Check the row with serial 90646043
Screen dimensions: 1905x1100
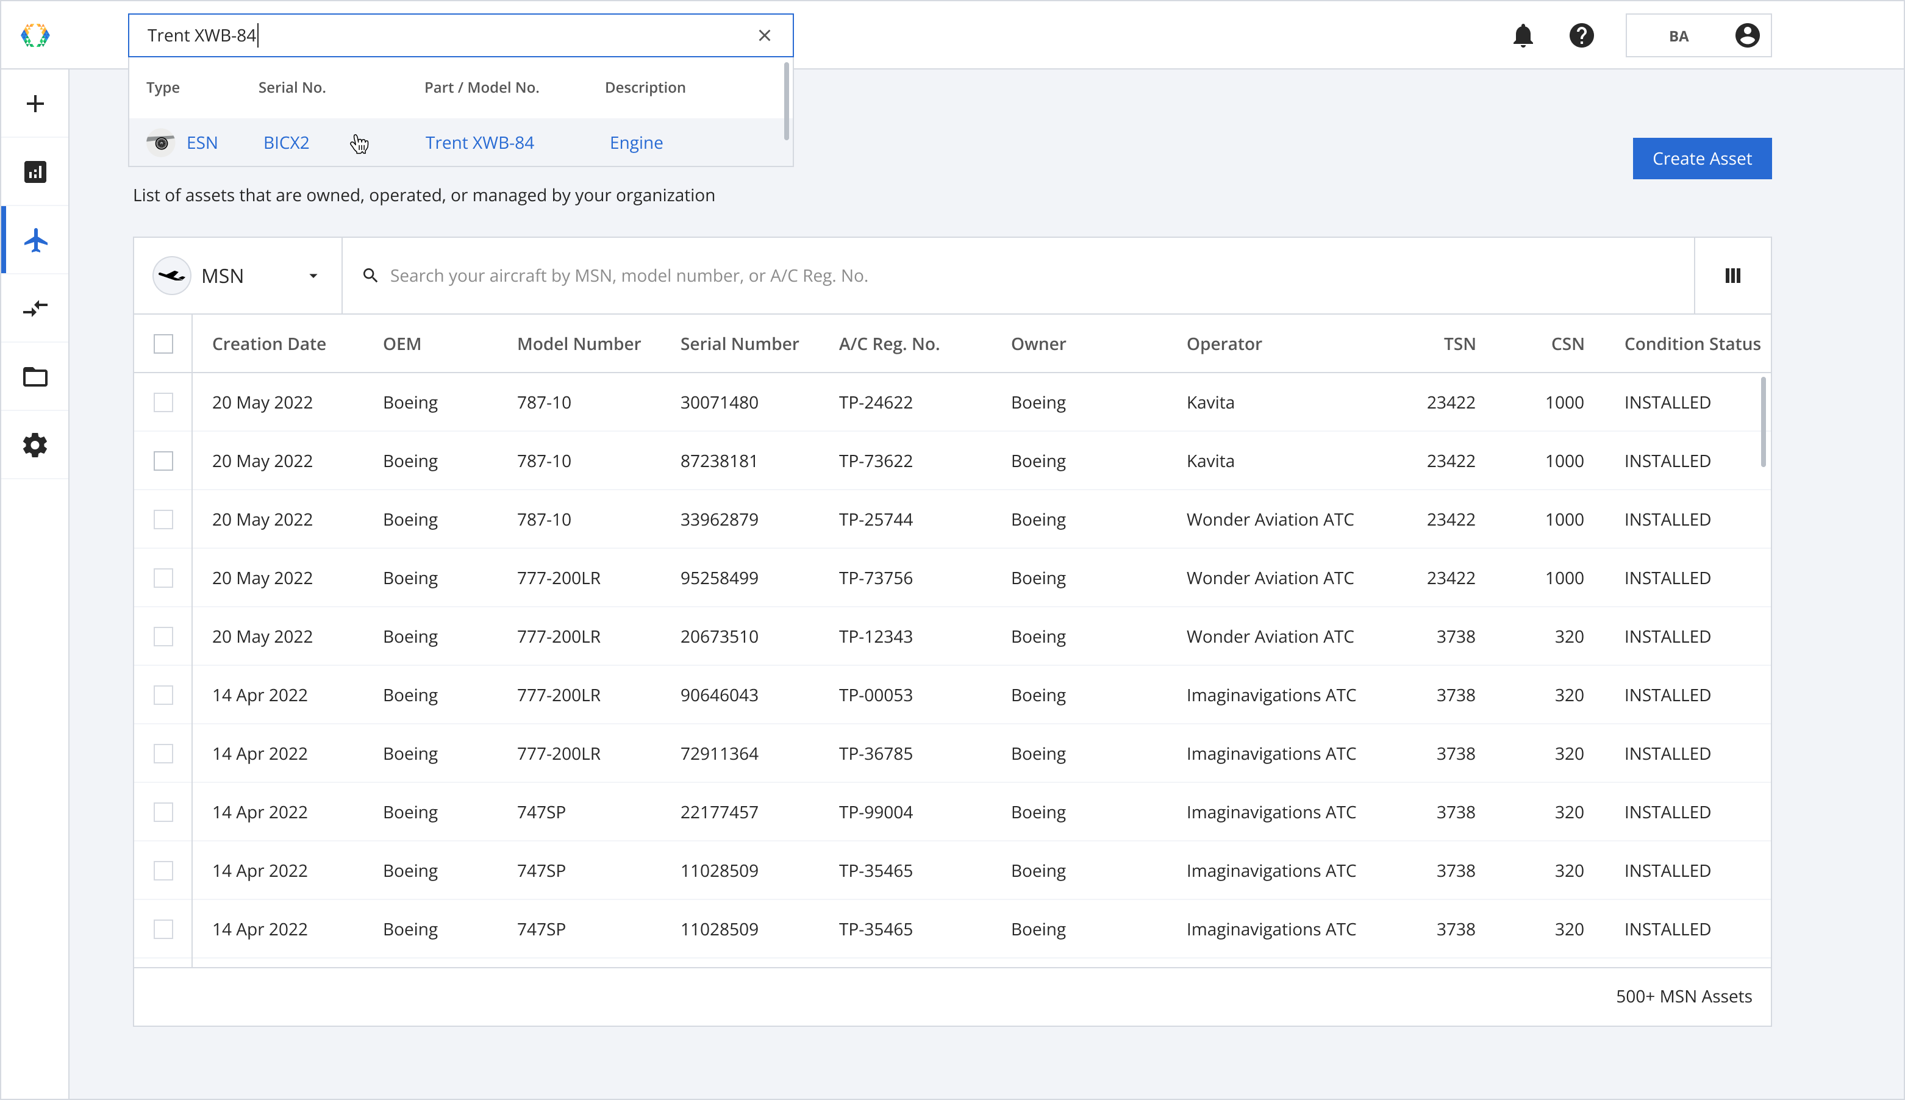tap(163, 695)
